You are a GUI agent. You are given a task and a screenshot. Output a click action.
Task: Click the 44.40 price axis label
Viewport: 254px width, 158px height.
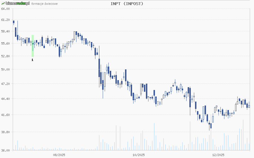pos(5,99)
